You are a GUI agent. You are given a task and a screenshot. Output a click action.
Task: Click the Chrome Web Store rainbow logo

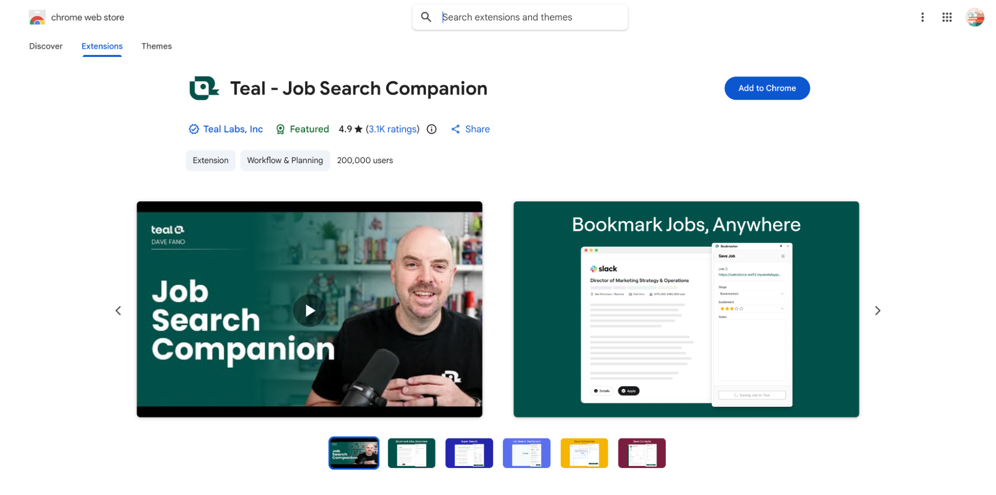[x=37, y=17]
